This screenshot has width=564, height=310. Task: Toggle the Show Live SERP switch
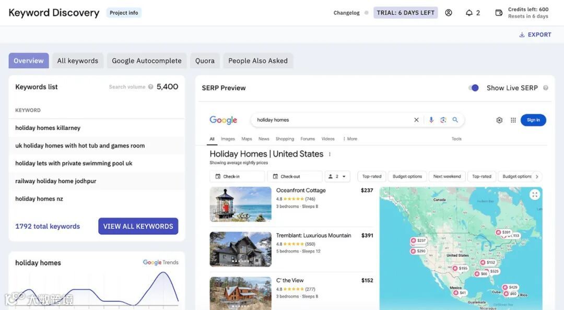coord(474,88)
